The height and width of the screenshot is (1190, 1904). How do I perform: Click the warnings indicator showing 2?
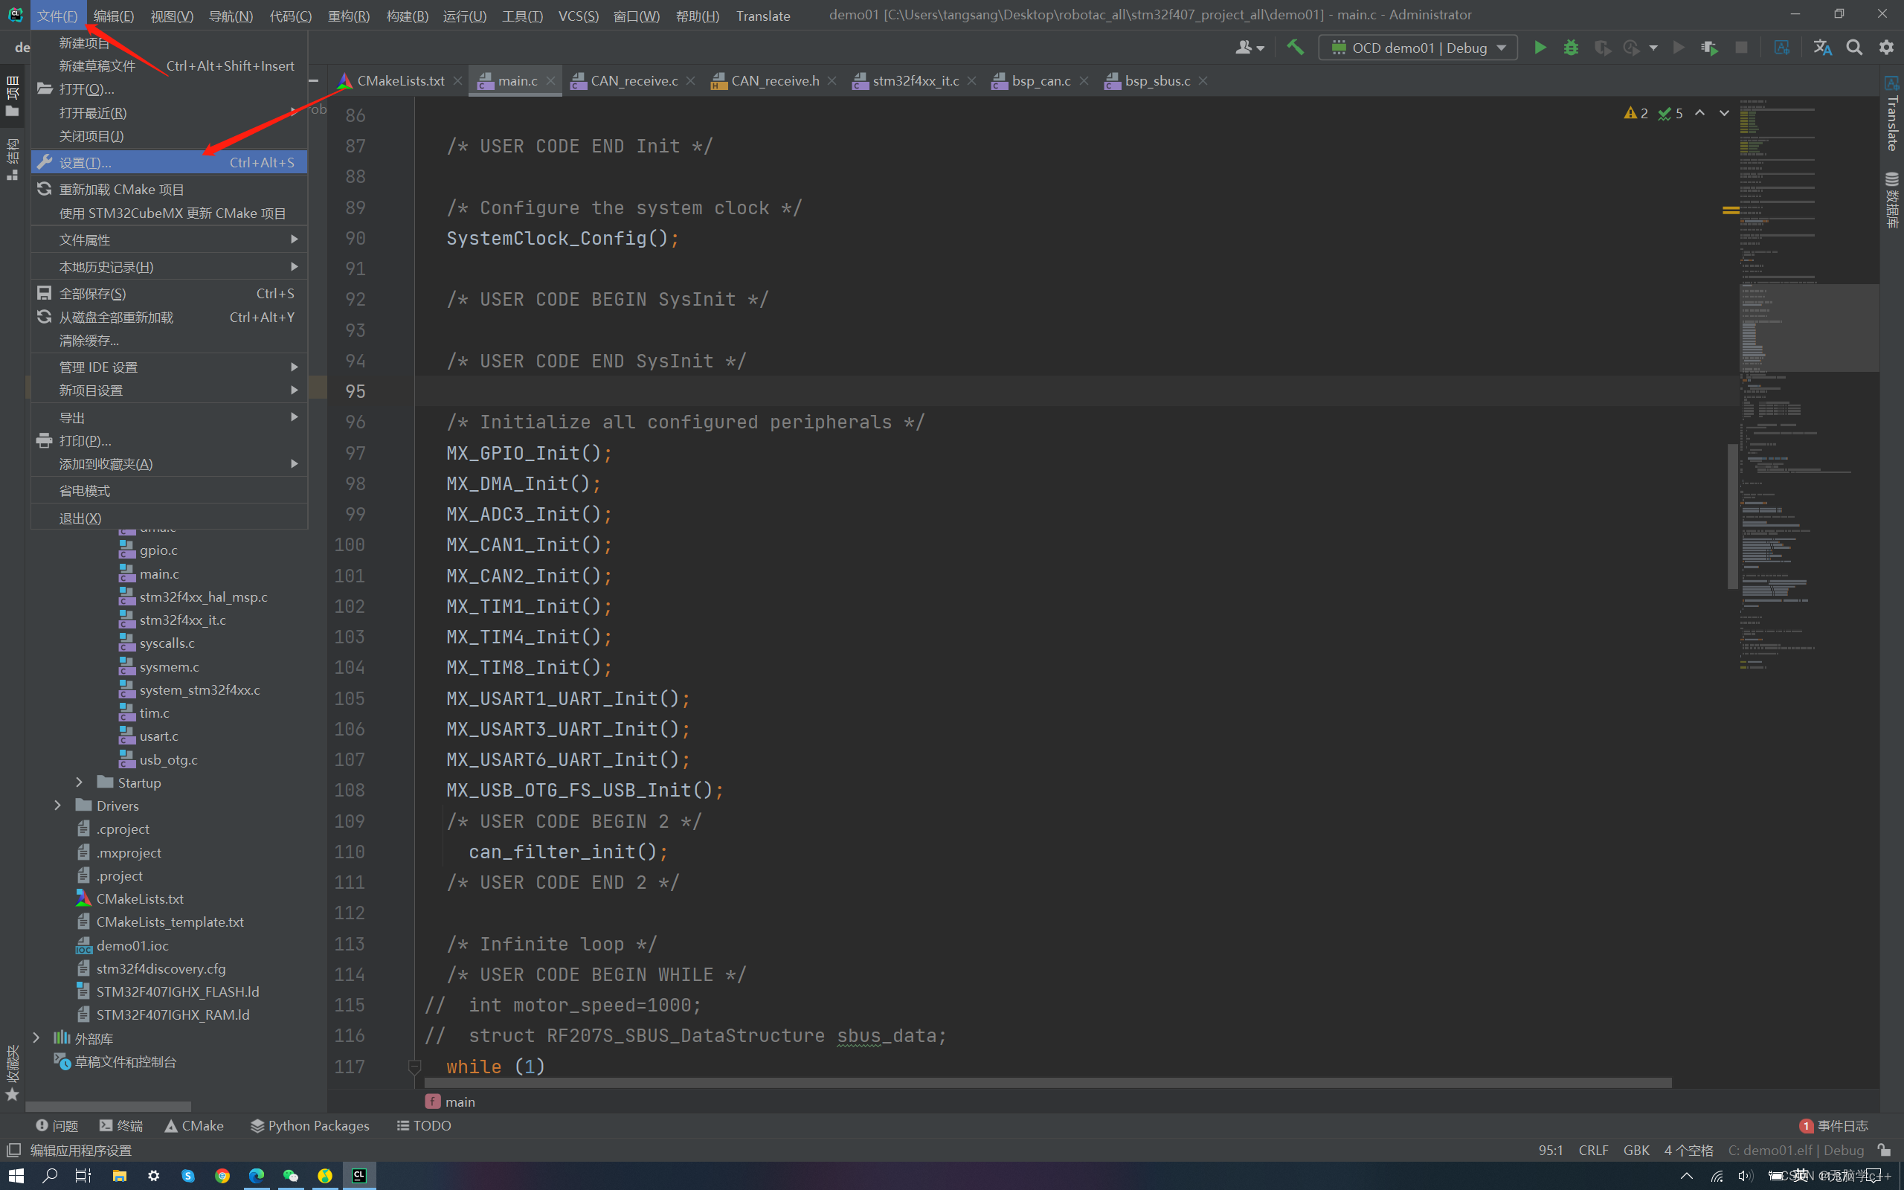tap(1636, 113)
